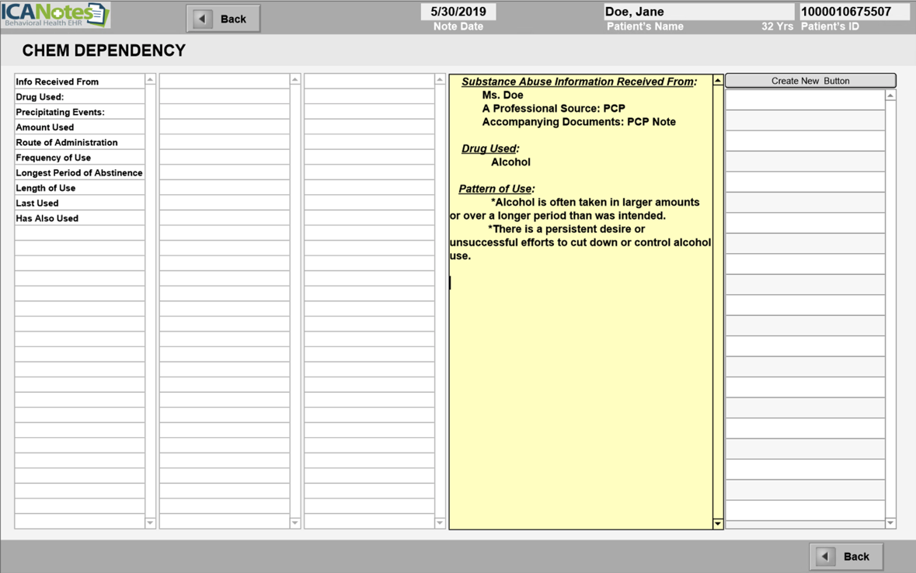Select the Drug Used item
Screen dimensions: 916x573
[x=78, y=97]
